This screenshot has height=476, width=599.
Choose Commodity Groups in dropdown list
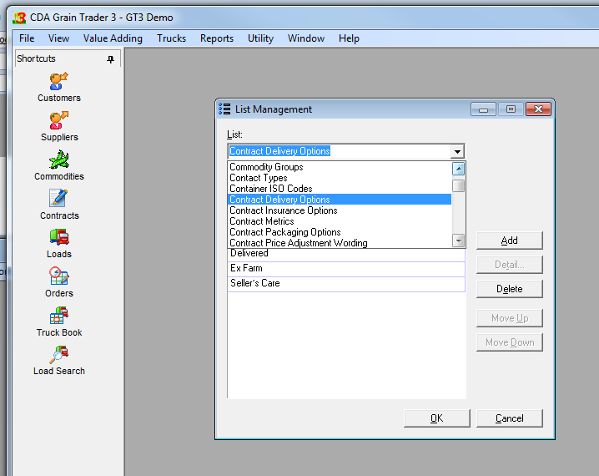coord(266,167)
